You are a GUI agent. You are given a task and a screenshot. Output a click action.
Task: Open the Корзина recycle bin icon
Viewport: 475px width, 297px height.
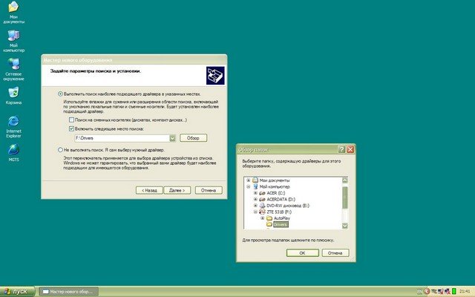click(13, 93)
